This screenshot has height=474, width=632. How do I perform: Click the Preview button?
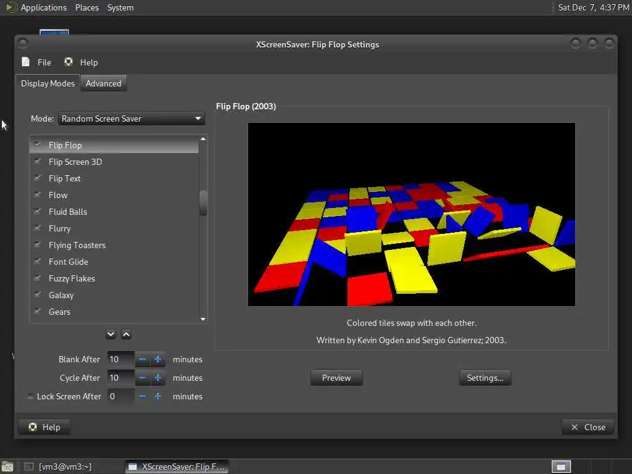click(x=336, y=378)
